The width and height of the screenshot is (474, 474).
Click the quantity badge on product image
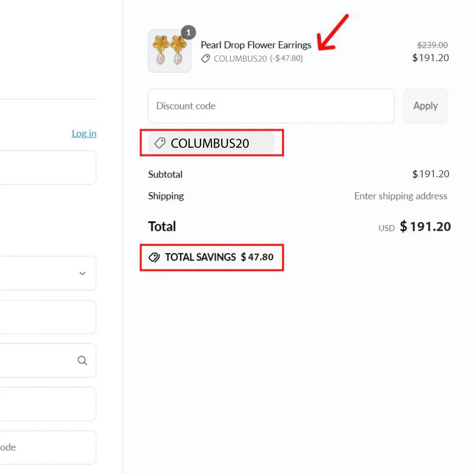coord(188,32)
